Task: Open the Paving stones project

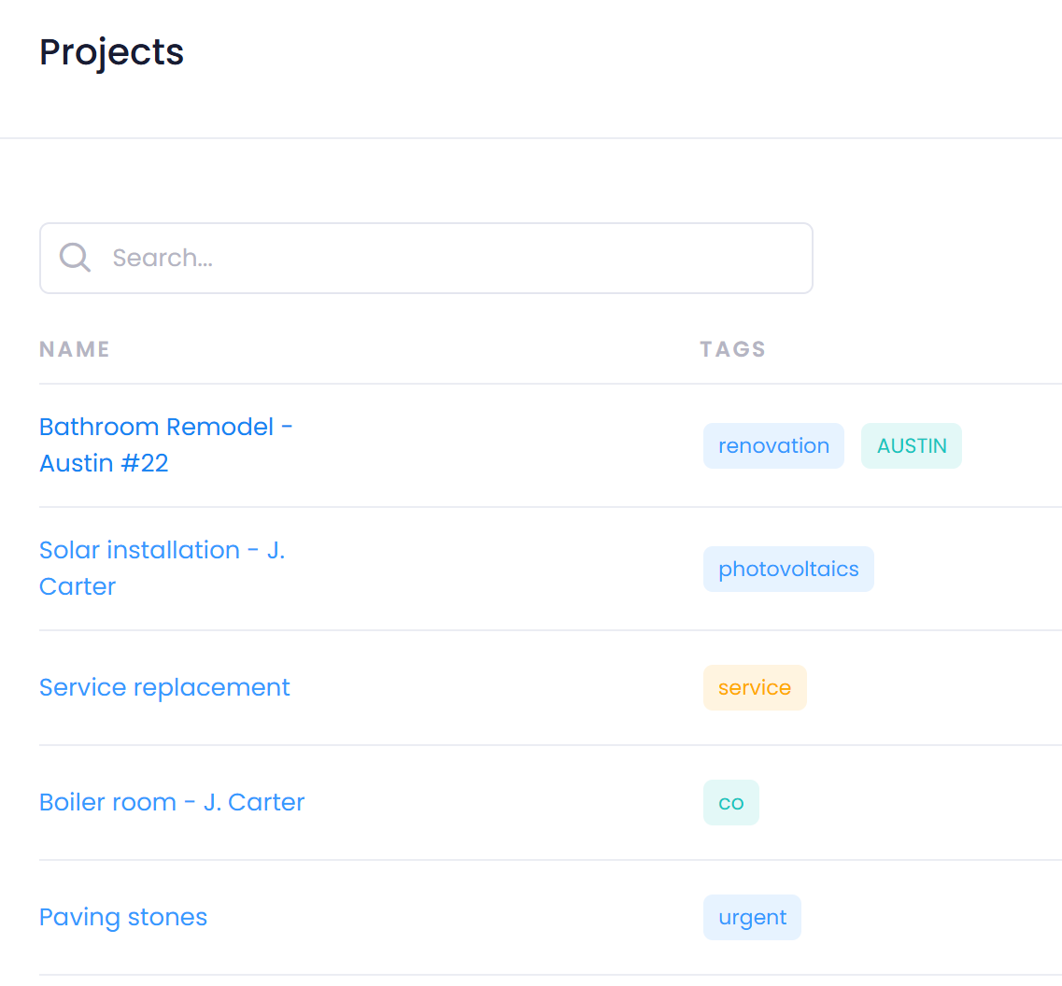Action: point(123,917)
